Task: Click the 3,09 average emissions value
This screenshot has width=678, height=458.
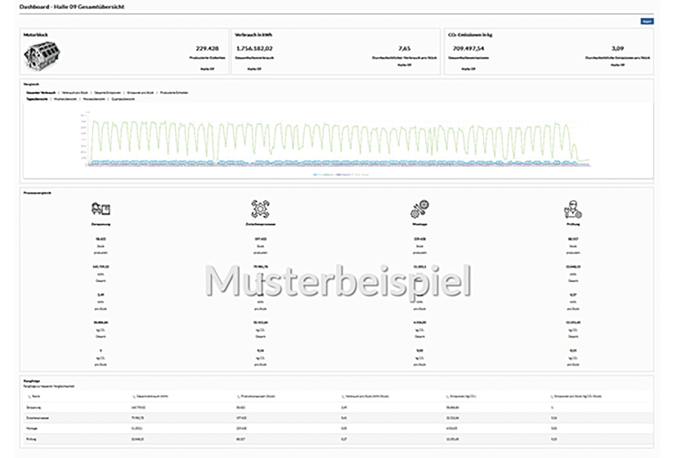Action: tap(617, 48)
